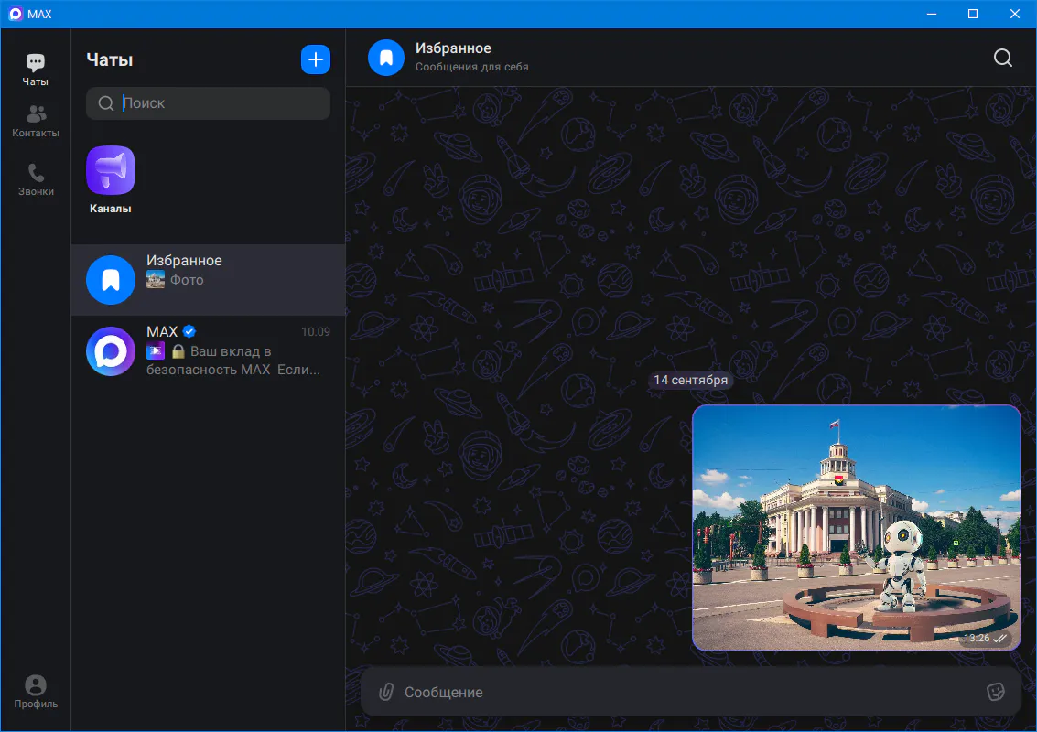Open the Chats section in sidebar

tap(35, 70)
